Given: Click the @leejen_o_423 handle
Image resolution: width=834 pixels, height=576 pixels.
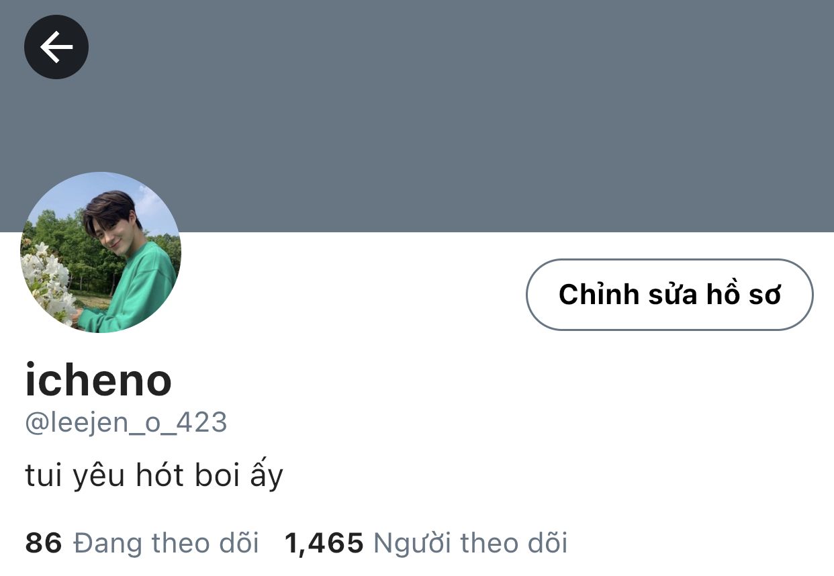Looking at the screenshot, I should click(126, 423).
